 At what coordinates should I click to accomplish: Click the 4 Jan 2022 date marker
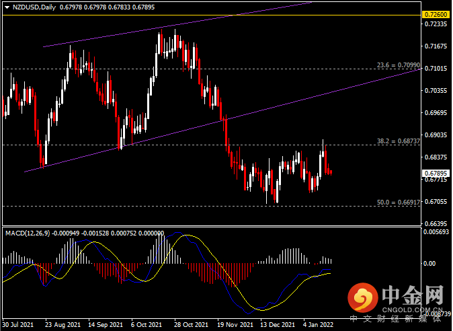(x=317, y=326)
